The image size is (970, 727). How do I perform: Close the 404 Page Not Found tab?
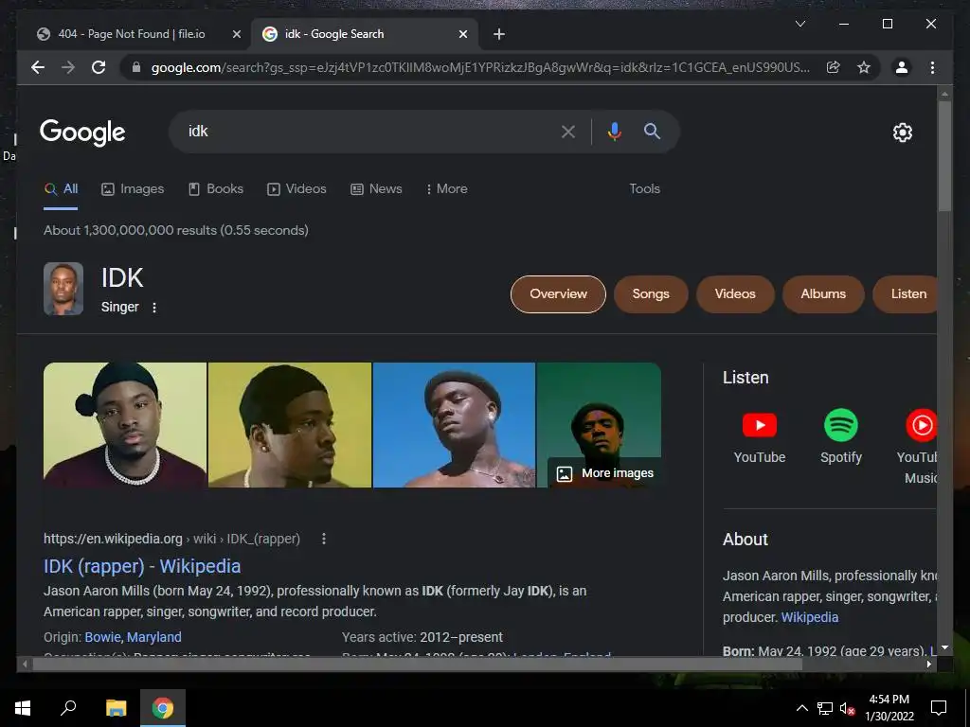coord(236,34)
